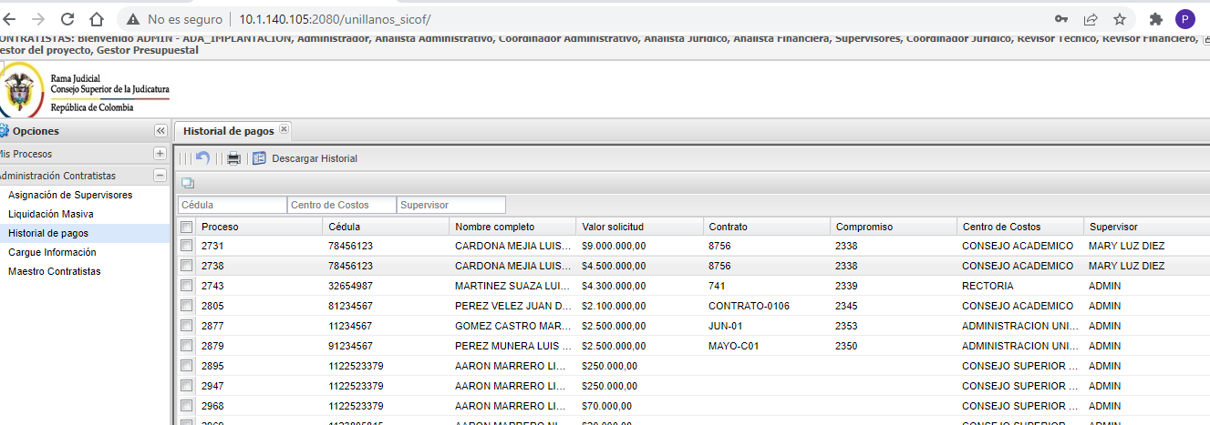The width and height of the screenshot is (1210, 425).
Task: Reload the page with browser refresh icon
Action: pos(67,18)
